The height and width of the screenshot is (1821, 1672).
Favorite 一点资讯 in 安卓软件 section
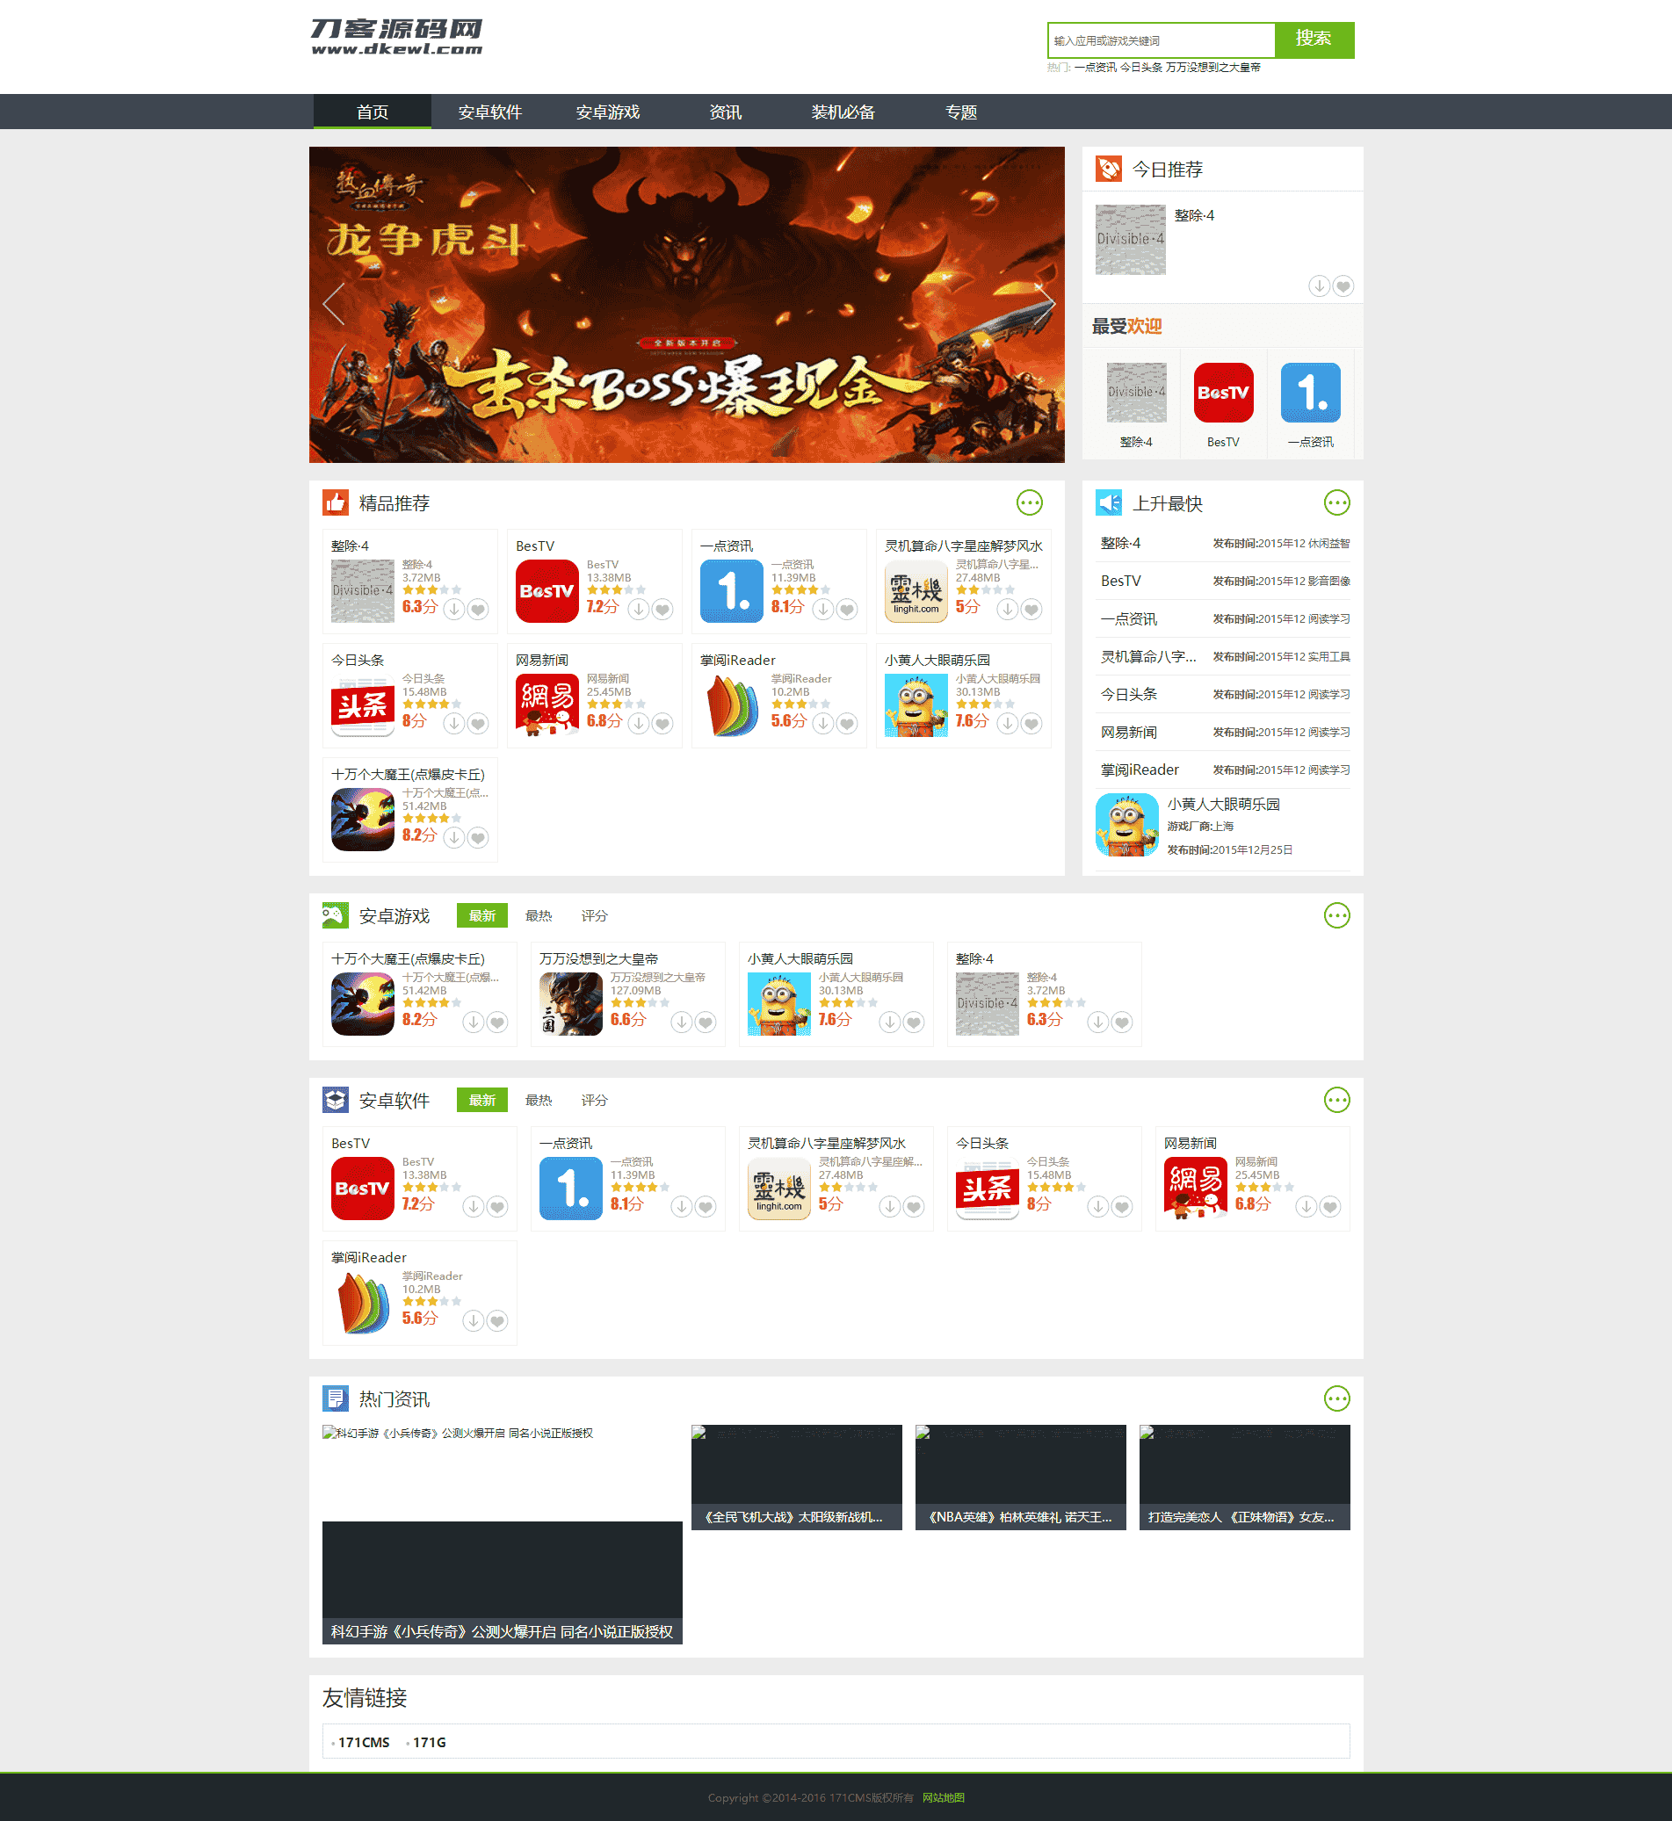point(706,1207)
